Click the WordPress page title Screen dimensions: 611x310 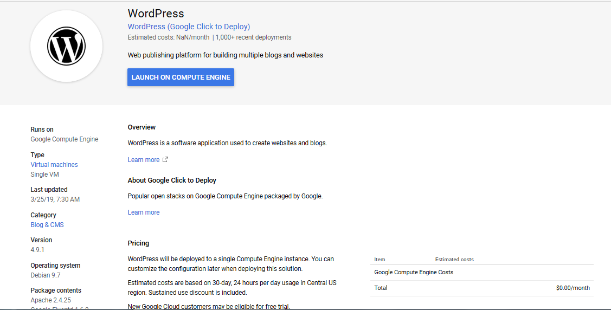156,13
